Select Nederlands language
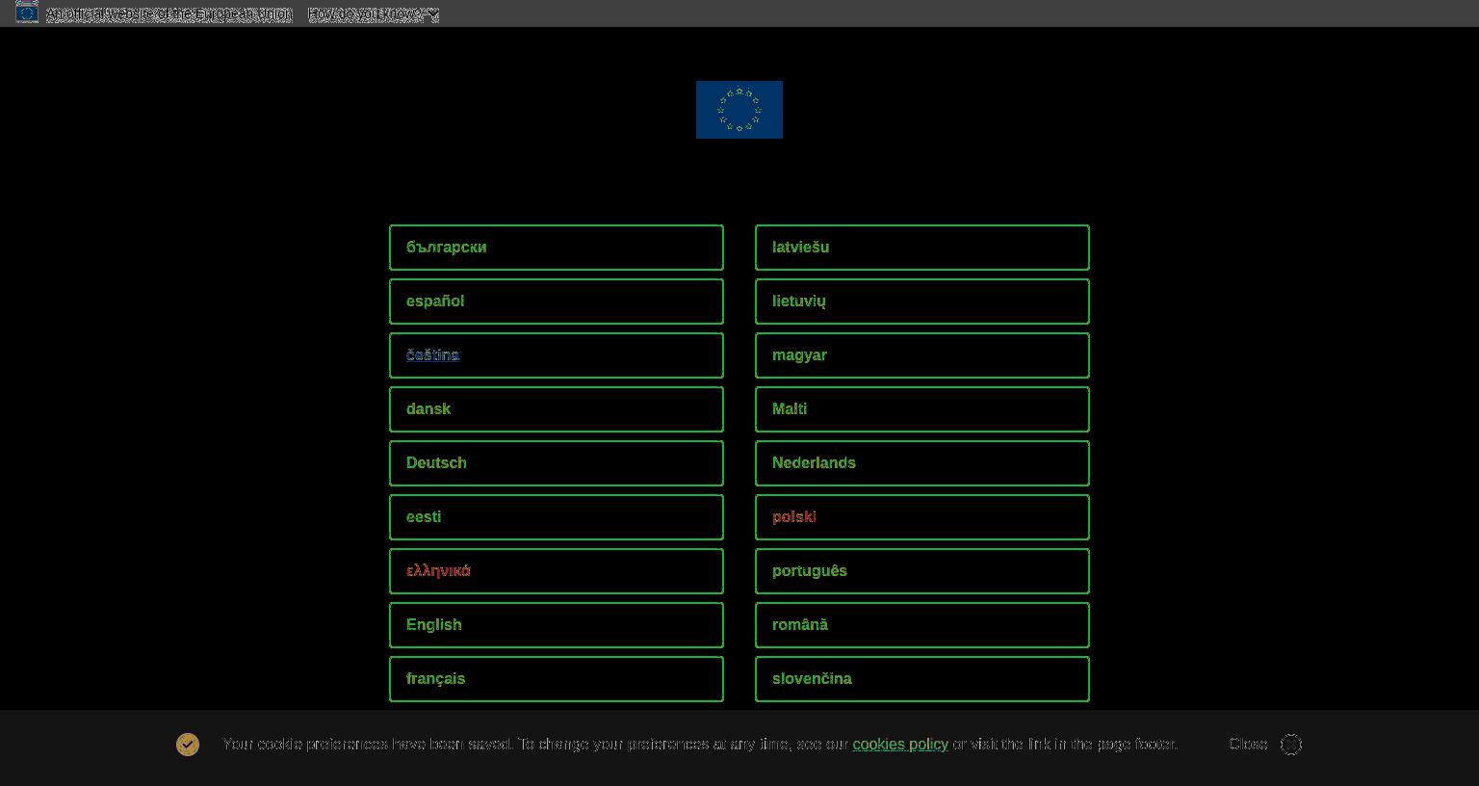The width and height of the screenshot is (1479, 786). (x=922, y=463)
